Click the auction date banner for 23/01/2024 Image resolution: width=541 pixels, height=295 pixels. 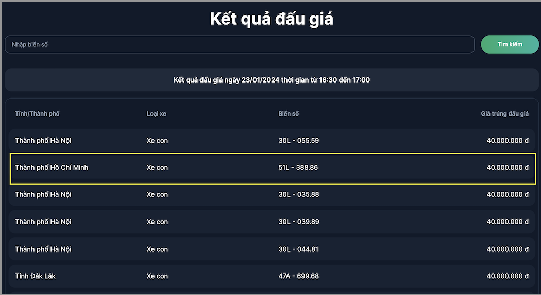point(272,80)
